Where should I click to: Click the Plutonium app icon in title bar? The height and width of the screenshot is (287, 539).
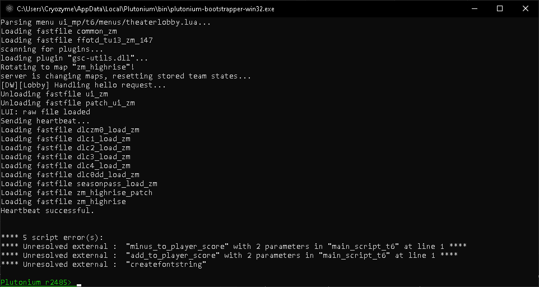[10, 9]
